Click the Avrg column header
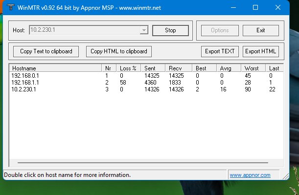299x195 pixels. (229, 68)
